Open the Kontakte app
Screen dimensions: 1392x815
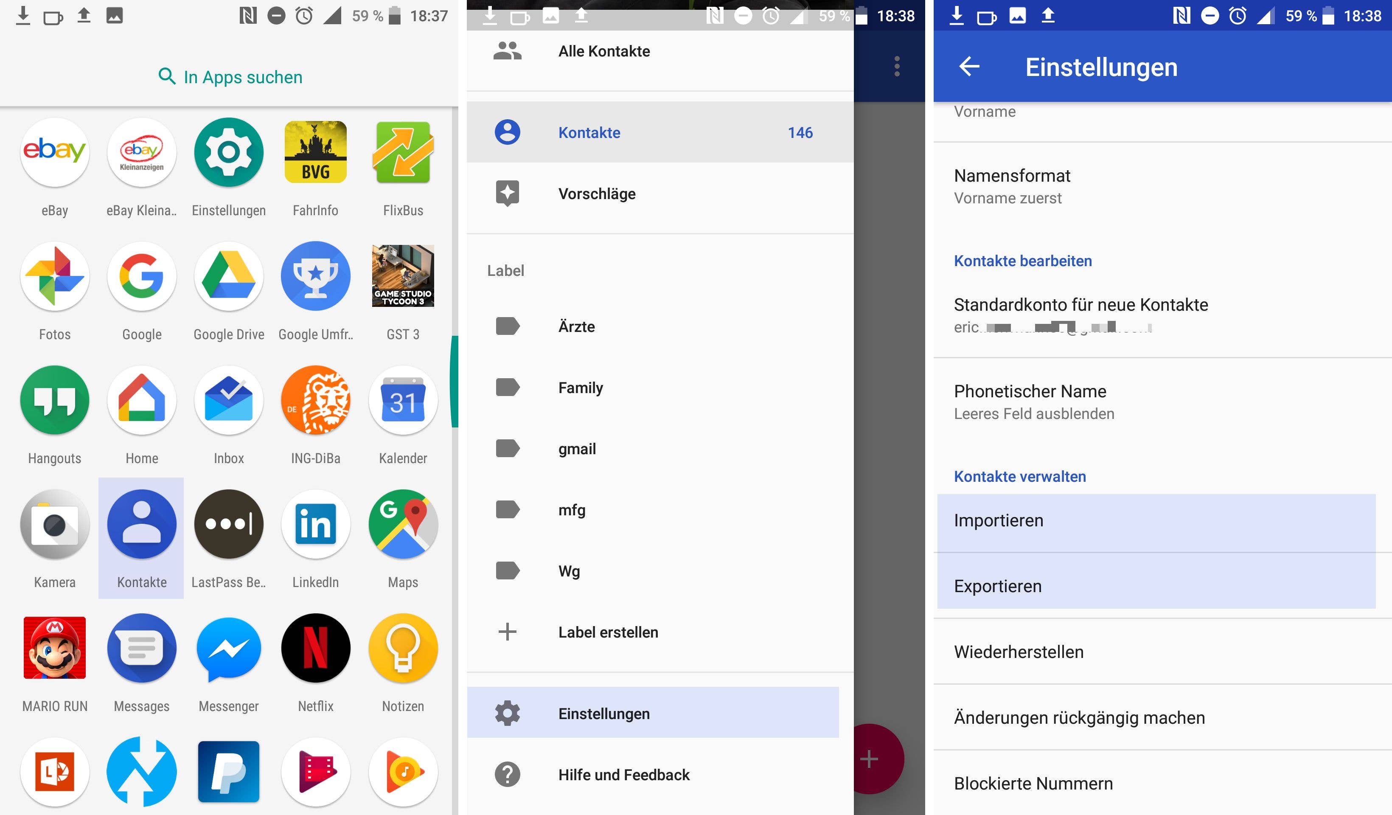point(141,524)
